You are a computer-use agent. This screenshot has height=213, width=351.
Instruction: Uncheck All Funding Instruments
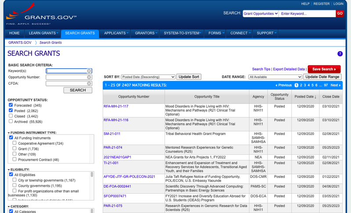11,138
